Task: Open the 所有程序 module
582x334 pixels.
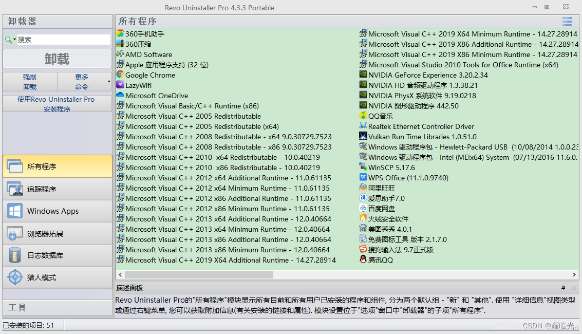Action: pos(58,166)
